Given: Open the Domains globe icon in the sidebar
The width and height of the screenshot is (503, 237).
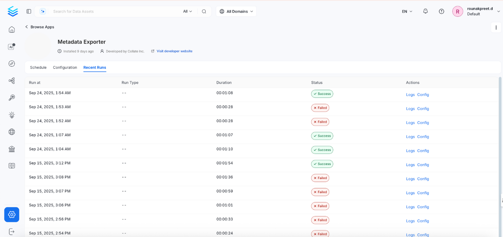Looking at the screenshot, I should (x=12, y=132).
